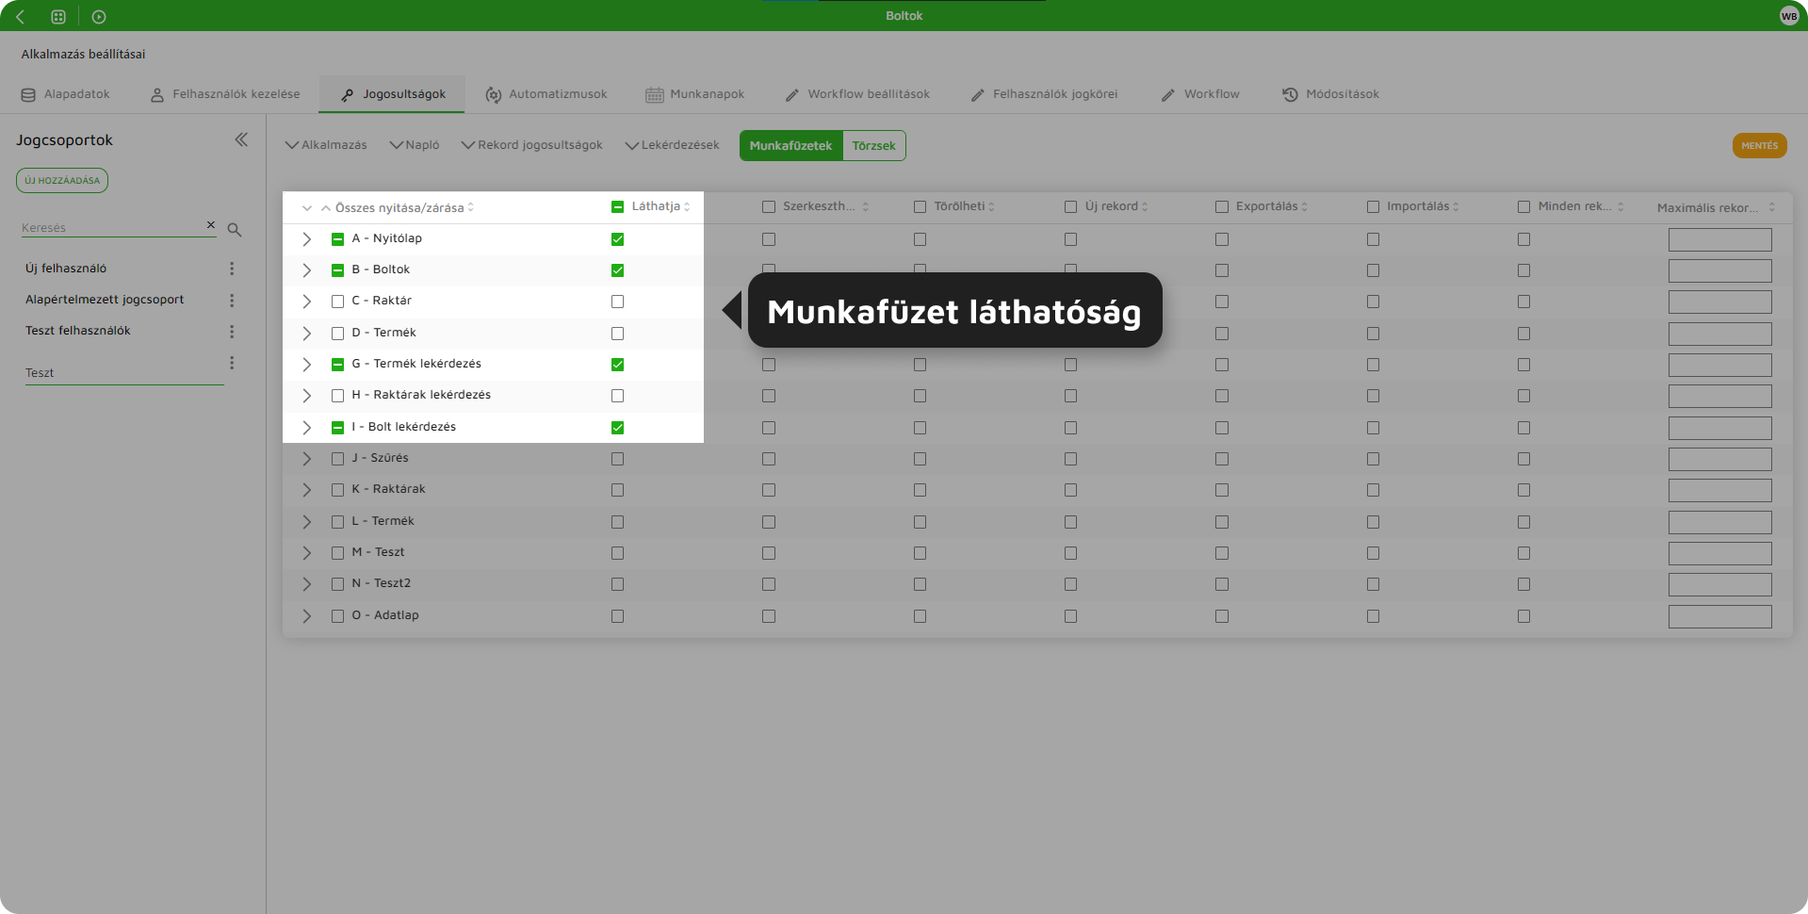Viewport: 1808px width, 914px height.
Task: Check the Szerkeszth... header checkbox
Action: [769, 207]
